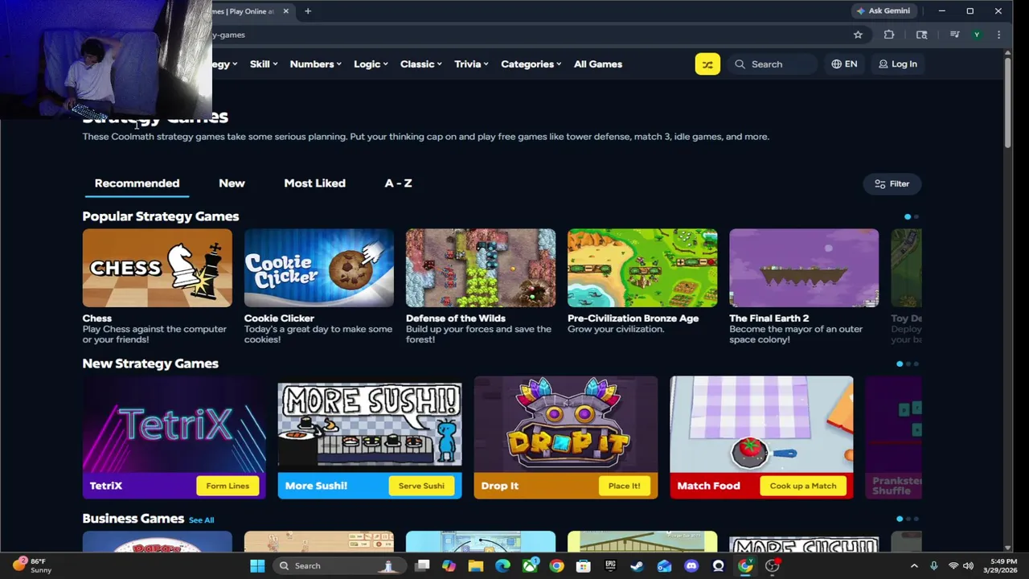The width and height of the screenshot is (1029, 579).
Task: Open the EN language selector
Action: coord(844,64)
